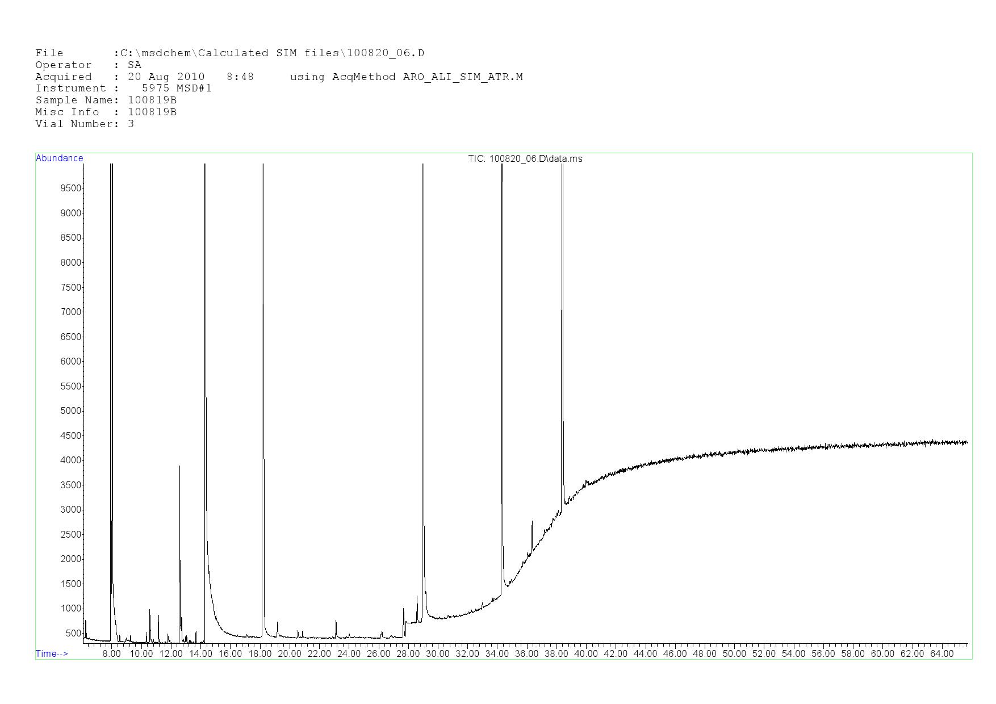Click the 52.00 tick on time axis

pyautogui.click(x=764, y=653)
